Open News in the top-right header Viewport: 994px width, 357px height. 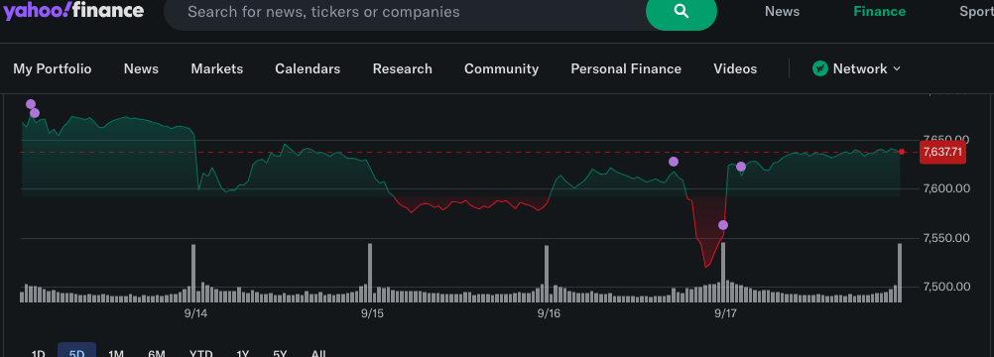782,12
